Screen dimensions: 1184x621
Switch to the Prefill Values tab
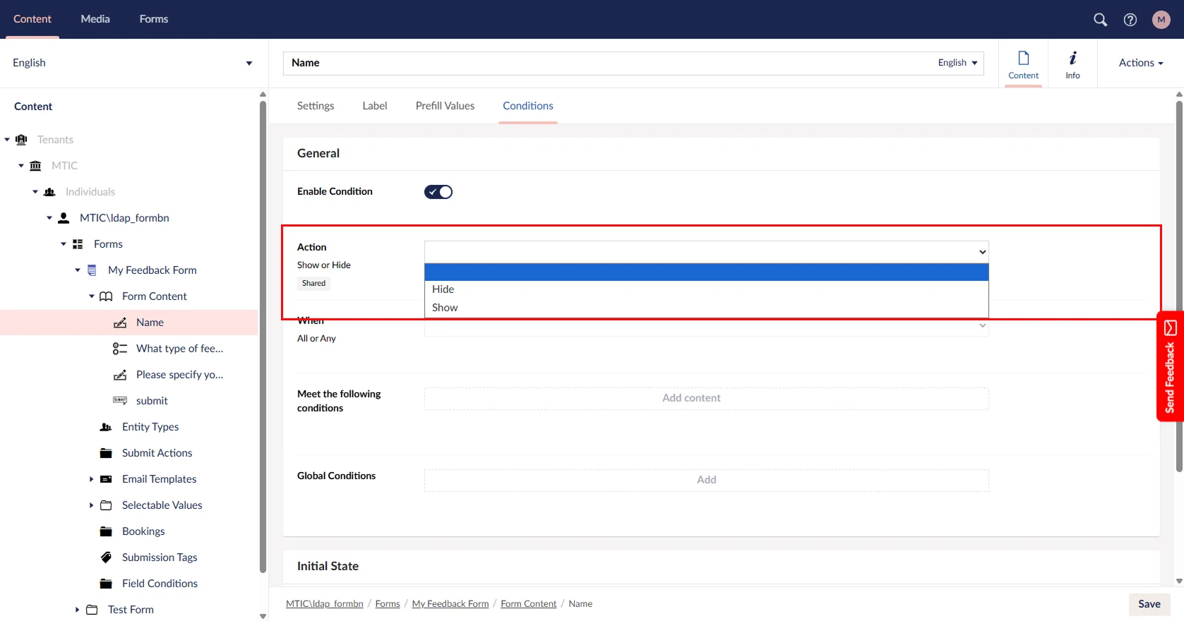point(445,106)
